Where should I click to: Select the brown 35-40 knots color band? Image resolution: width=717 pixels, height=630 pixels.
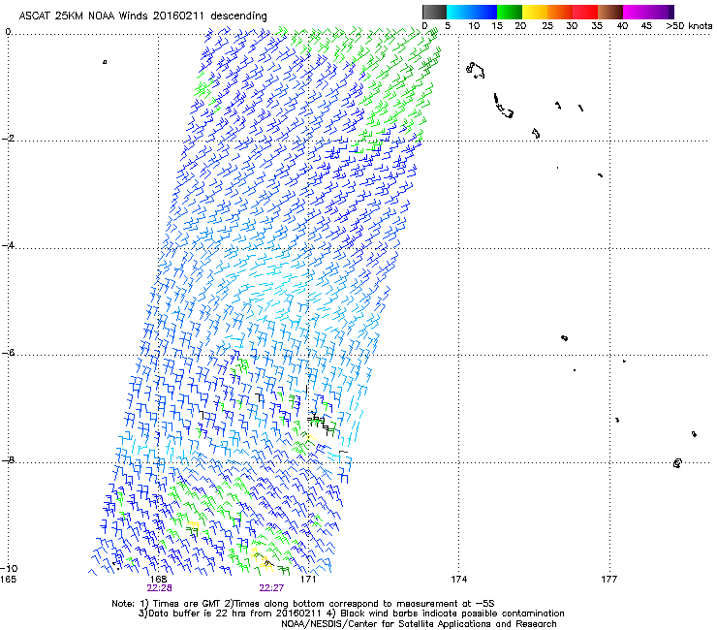tap(610, 12)
